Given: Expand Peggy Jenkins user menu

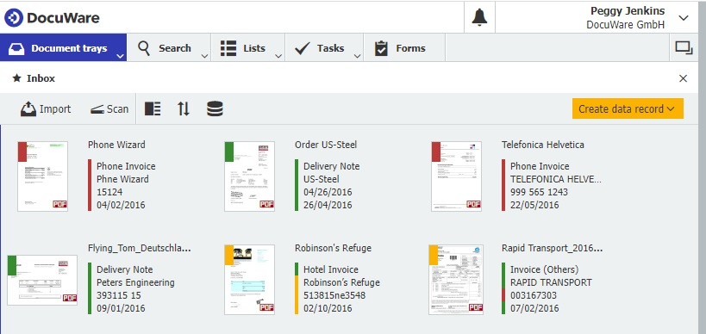Looking at the screenshot, I should [x=683, y=18].
